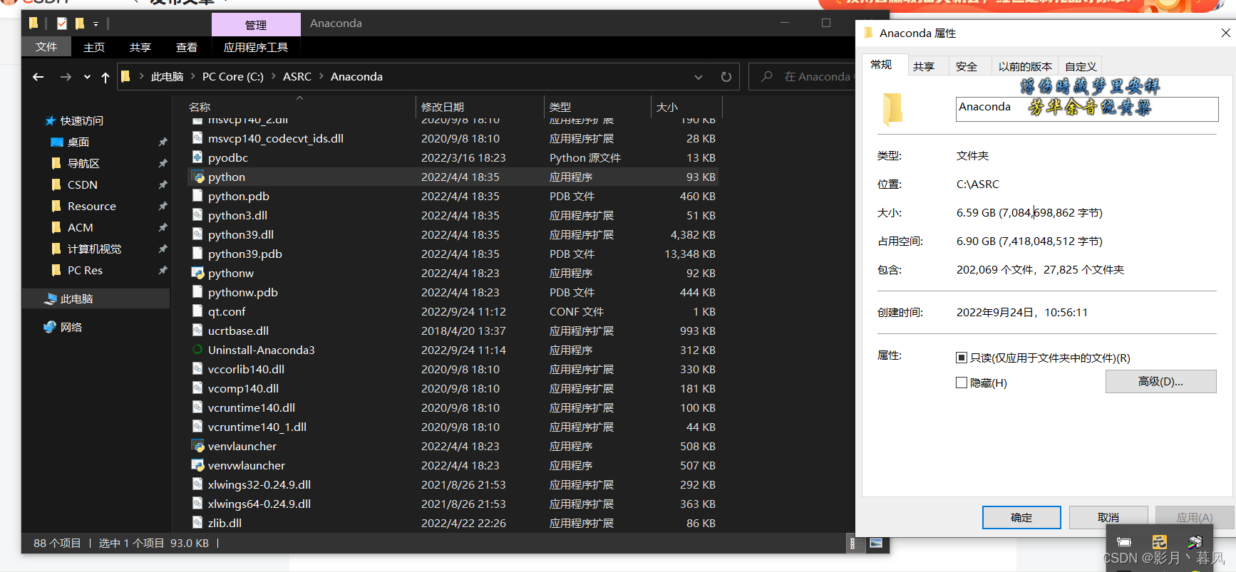Screen dimensions: 1236x572
Task: Select the python39.dll file row
Action: pos(453,234)
